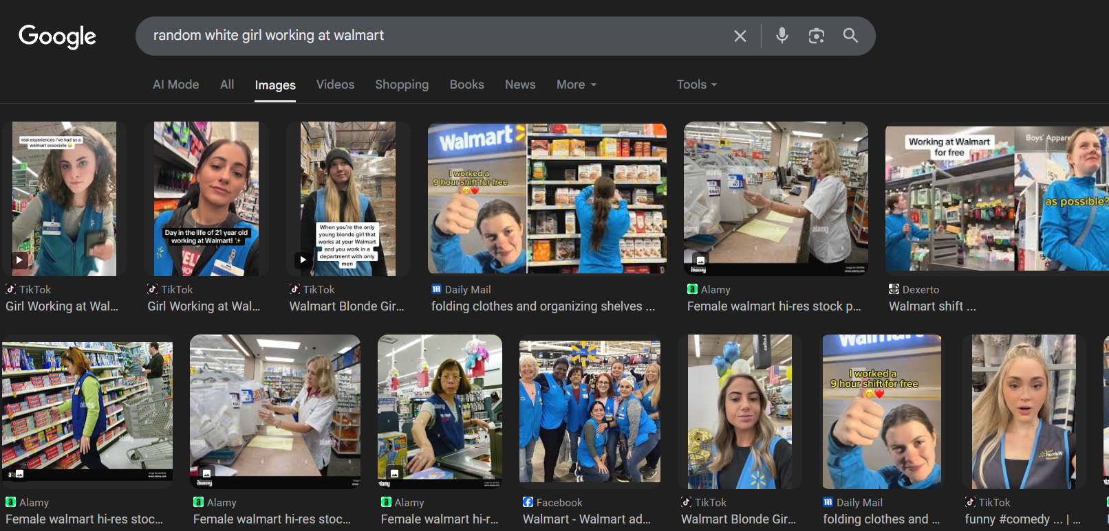The height and width of the screenshot is (531, 1109).
Task: Open bottom-row Alamy pharmacy worker thumbnail
Action: (x=275, y=411)
